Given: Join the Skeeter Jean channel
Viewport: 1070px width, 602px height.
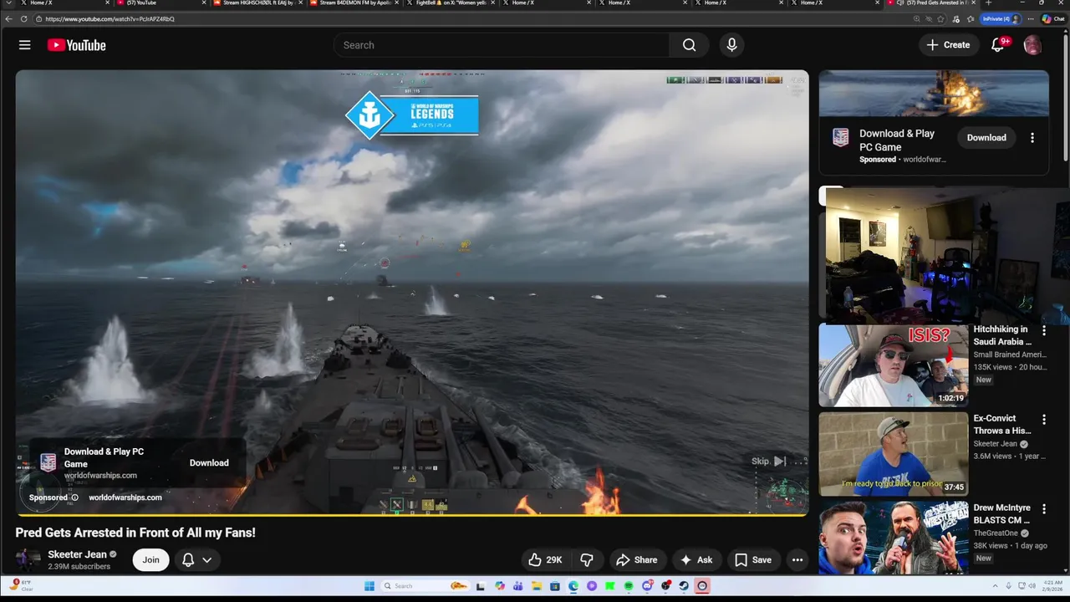Looking at the screenshot, I should pyautogui.click(x=150, y=560).
